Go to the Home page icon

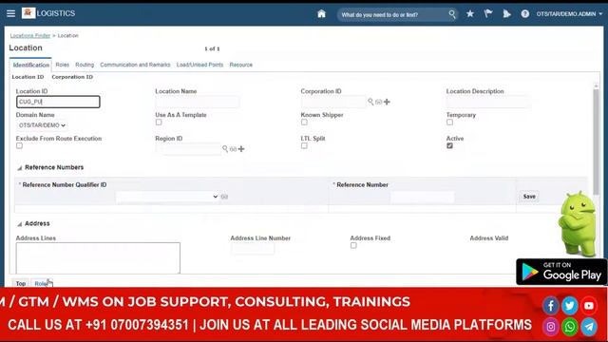(321, 14)
